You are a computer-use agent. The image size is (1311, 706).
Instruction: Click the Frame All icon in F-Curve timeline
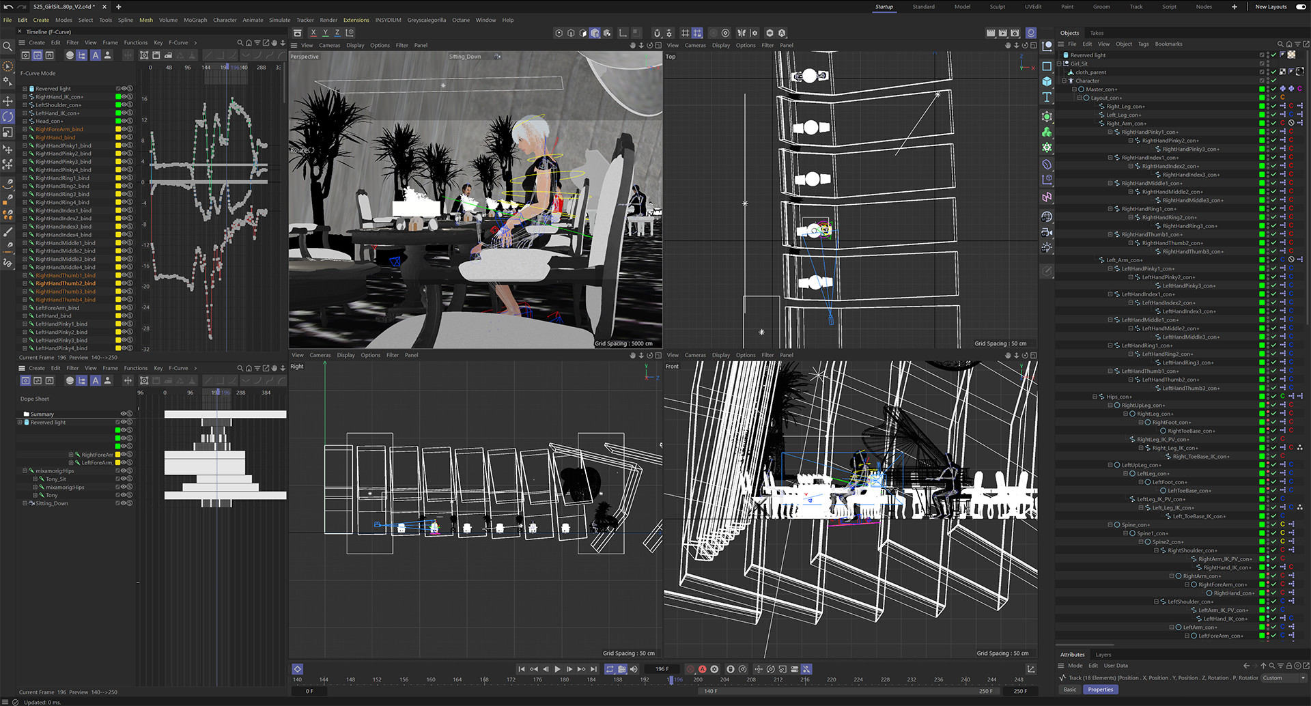(144, 55)
